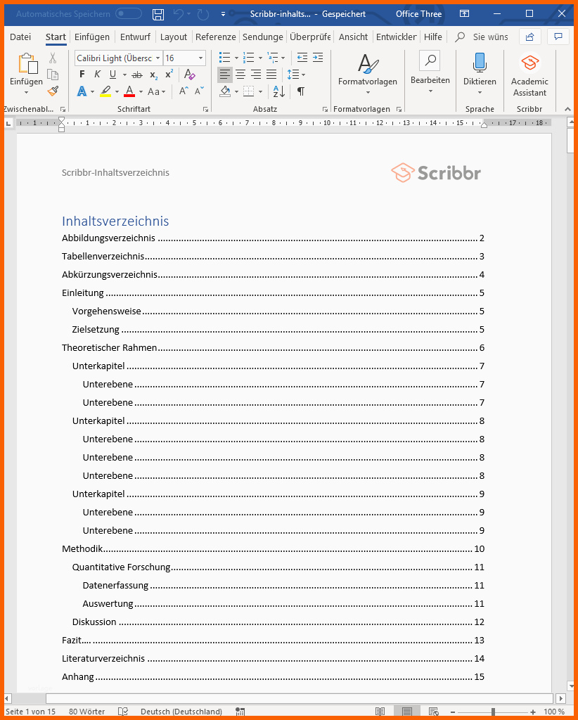
Task: Show or hide paragraph marks
Action: click(301, 91)
